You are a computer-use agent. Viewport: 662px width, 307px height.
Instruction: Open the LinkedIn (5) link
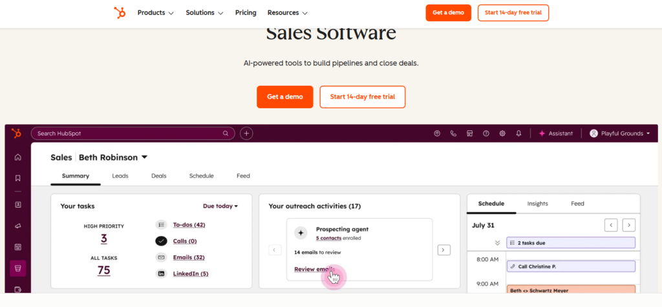[191, 273]
